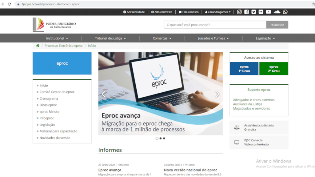Screen dimensions: 315x177
Task: Open Auxiliares da justiça link
Action: coord(248,104)
